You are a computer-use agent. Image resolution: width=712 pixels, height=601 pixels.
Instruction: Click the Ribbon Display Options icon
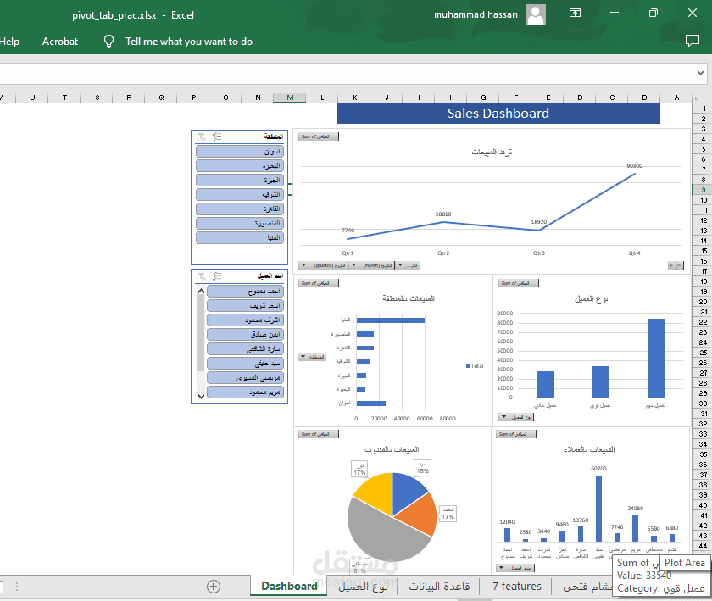coord(576,13)
